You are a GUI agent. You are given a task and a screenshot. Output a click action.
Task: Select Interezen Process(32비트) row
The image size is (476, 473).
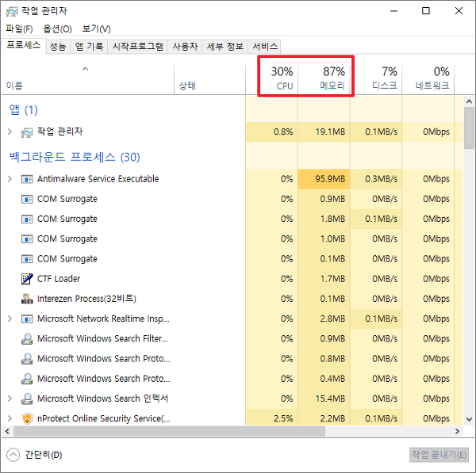tap(232, 299)
